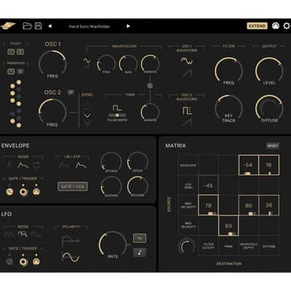Select preset slot 1
291x291 pixels.
11,52
